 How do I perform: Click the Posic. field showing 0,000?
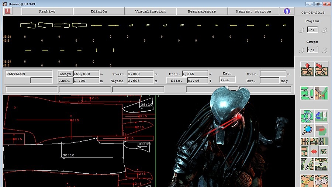click(x=141, y=74)
